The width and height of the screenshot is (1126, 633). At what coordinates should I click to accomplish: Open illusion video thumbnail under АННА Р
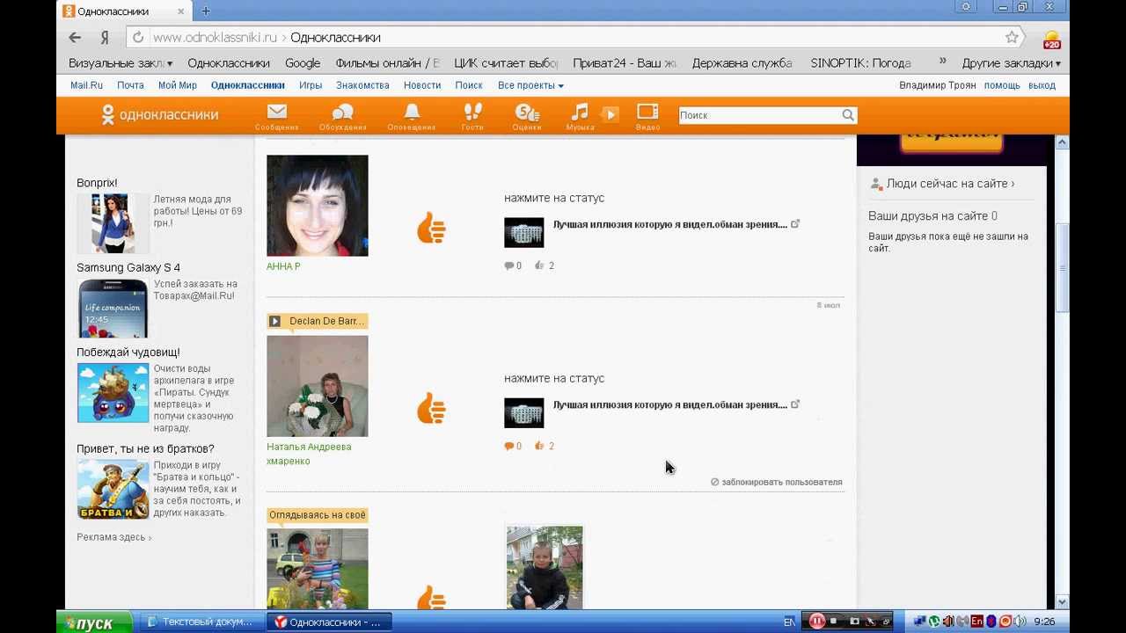523,233
